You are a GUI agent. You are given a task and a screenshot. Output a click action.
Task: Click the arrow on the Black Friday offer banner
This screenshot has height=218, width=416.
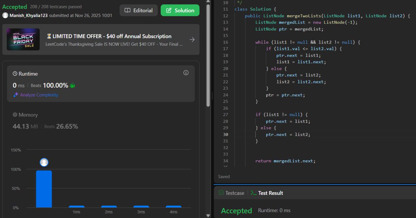(192, 39)
